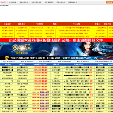Screen dimensions: 113x113
Task: Open the 中变无英雄 nav link
Action: point(13,2)
